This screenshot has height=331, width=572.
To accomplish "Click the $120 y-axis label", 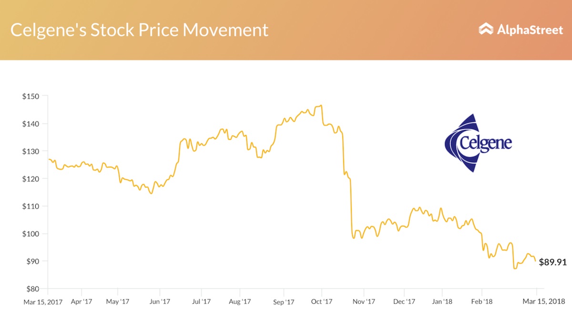I will [31, 179].
